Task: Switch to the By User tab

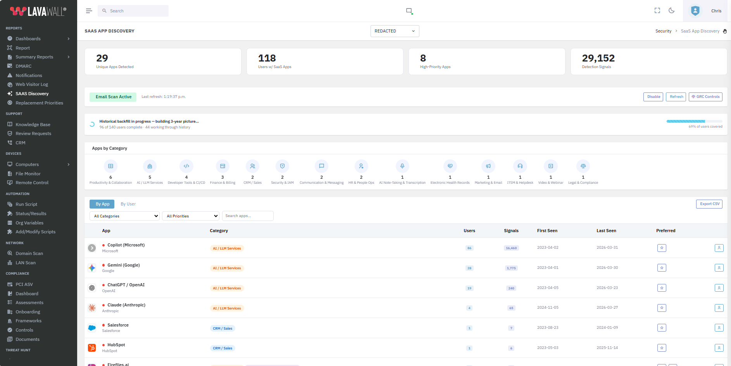Action: click(128, 204)
